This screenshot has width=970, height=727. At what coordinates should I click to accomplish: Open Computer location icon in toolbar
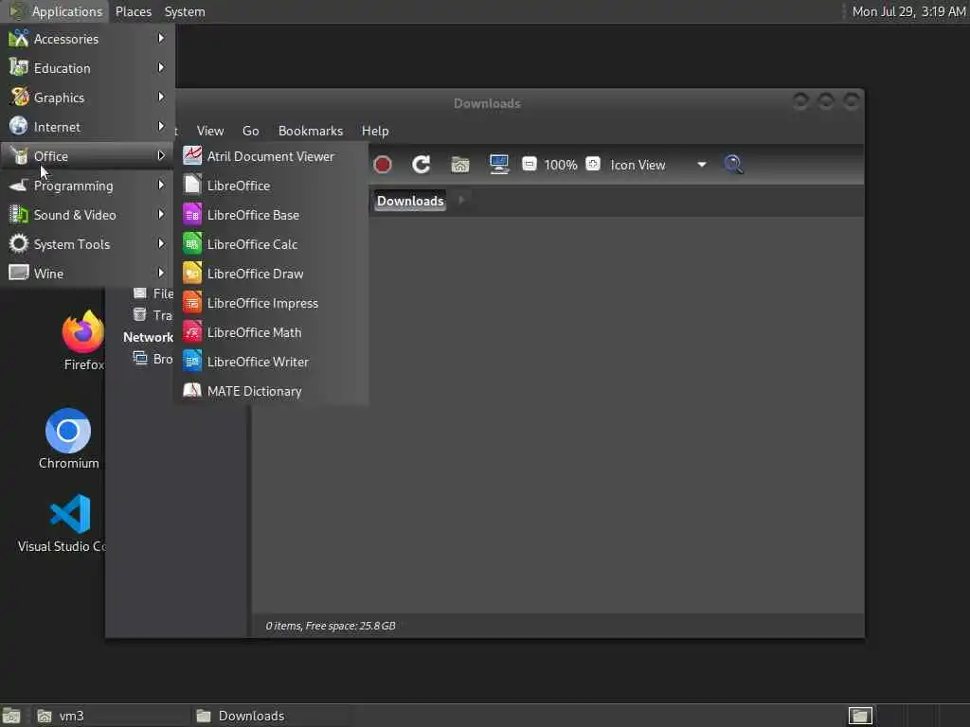pyautogui.click(x=498, y=165)
